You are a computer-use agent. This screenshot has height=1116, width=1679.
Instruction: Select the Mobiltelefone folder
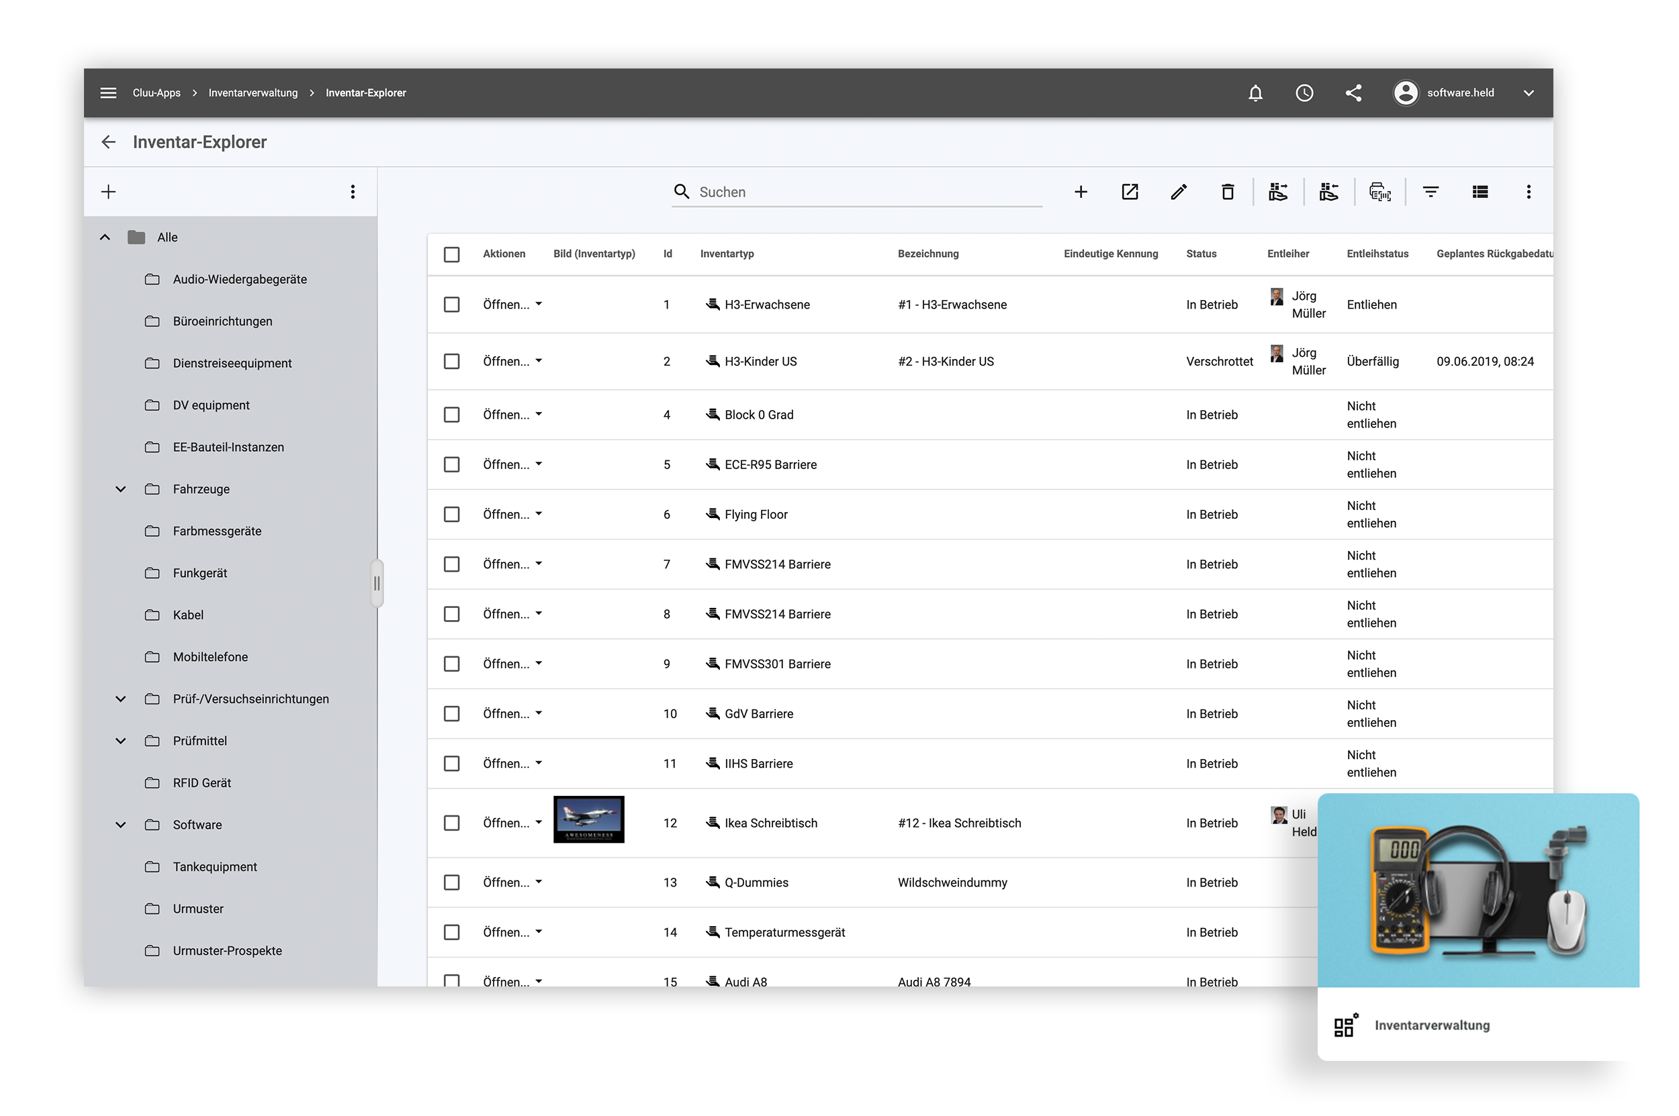click(210, 657)
